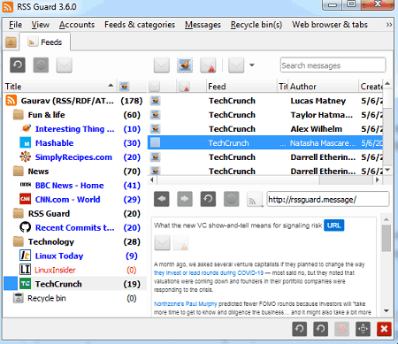Image resolution: width=398 pixels, height=344 pixels.
Task: Reload the web page in internal browser
Action: coord(208,199)
